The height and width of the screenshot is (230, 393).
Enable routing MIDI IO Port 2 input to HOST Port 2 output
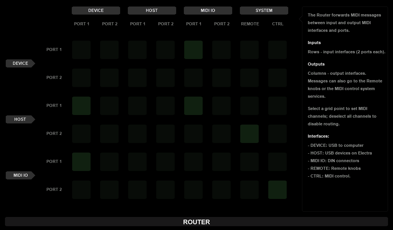pos(165,190)
